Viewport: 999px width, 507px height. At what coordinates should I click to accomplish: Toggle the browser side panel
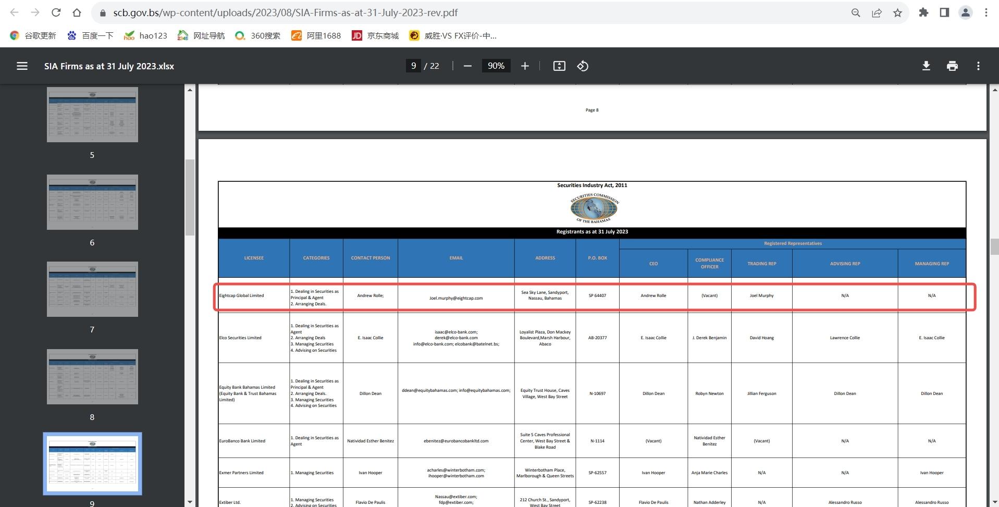[x=944, y=13]
